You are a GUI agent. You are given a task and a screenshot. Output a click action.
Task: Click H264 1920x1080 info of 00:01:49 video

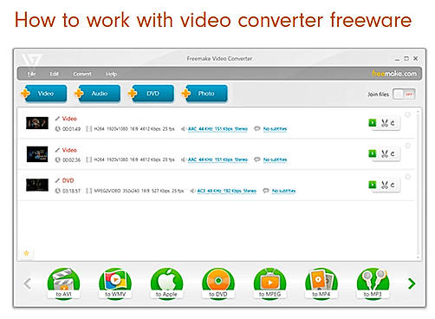click(x=134, y=129)
